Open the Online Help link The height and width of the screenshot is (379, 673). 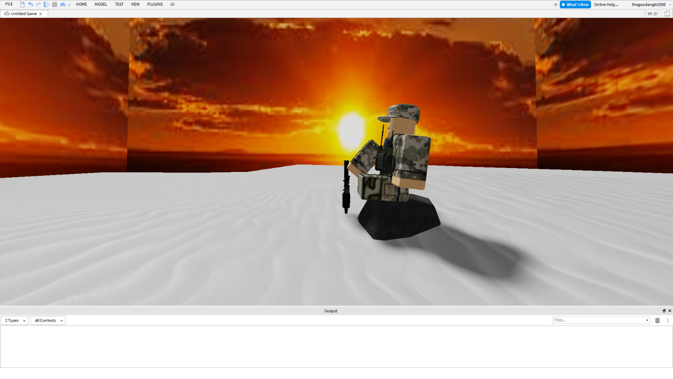pyautogui.click(x=606, y=5)
